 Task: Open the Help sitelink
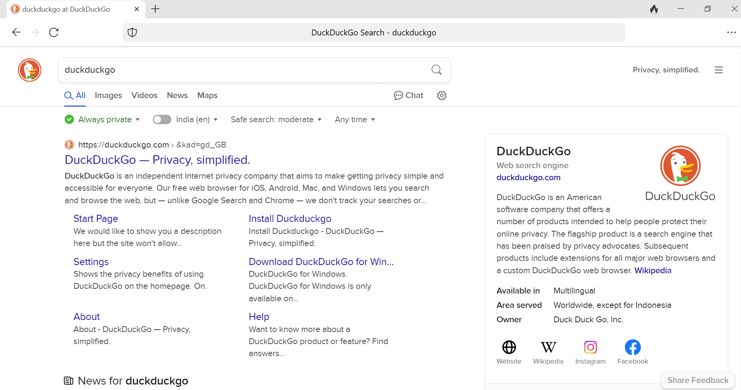[x=259, y=316]
